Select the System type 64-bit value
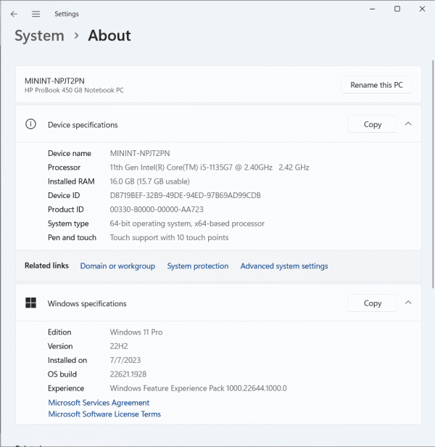The height and width of the screenshot is (447, 435). coord(187,223)
